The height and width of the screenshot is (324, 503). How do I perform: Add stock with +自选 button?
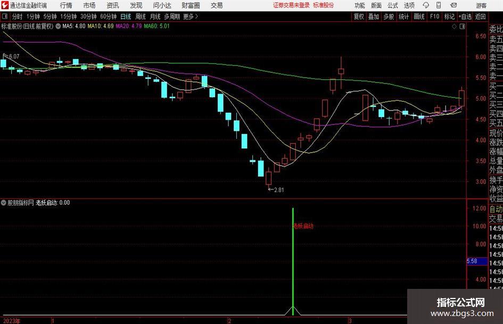pos(465,16)
